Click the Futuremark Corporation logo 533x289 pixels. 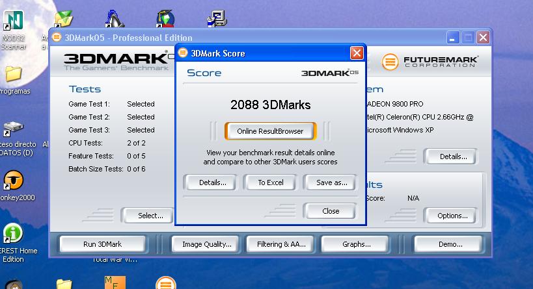(430, 62)
